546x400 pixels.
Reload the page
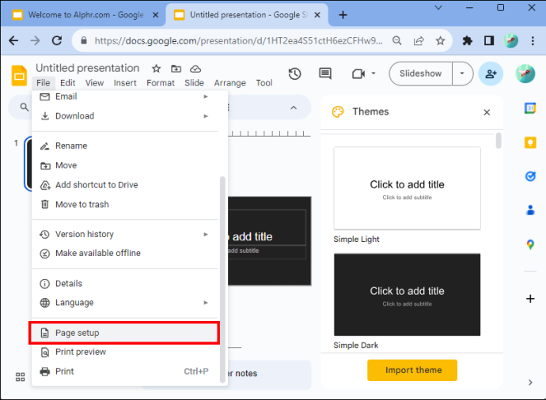point(57,40)
